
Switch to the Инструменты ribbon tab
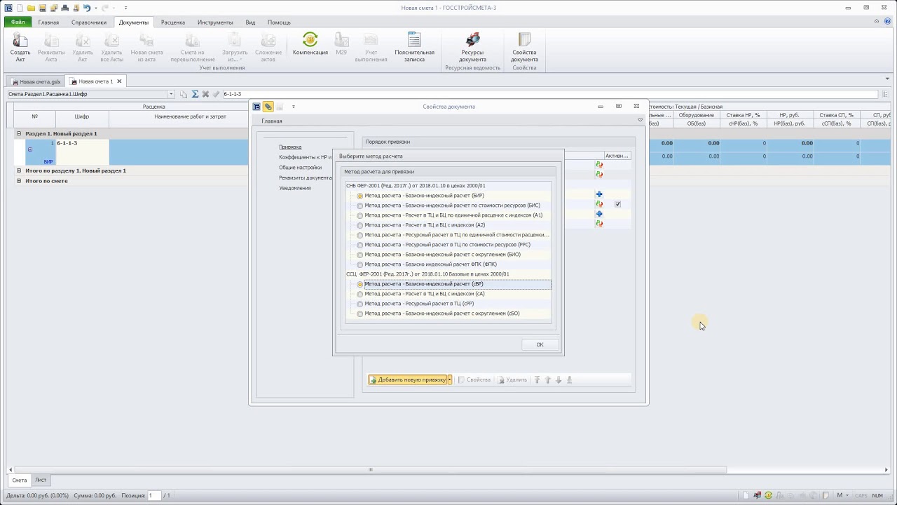click(x=215, y=22)
